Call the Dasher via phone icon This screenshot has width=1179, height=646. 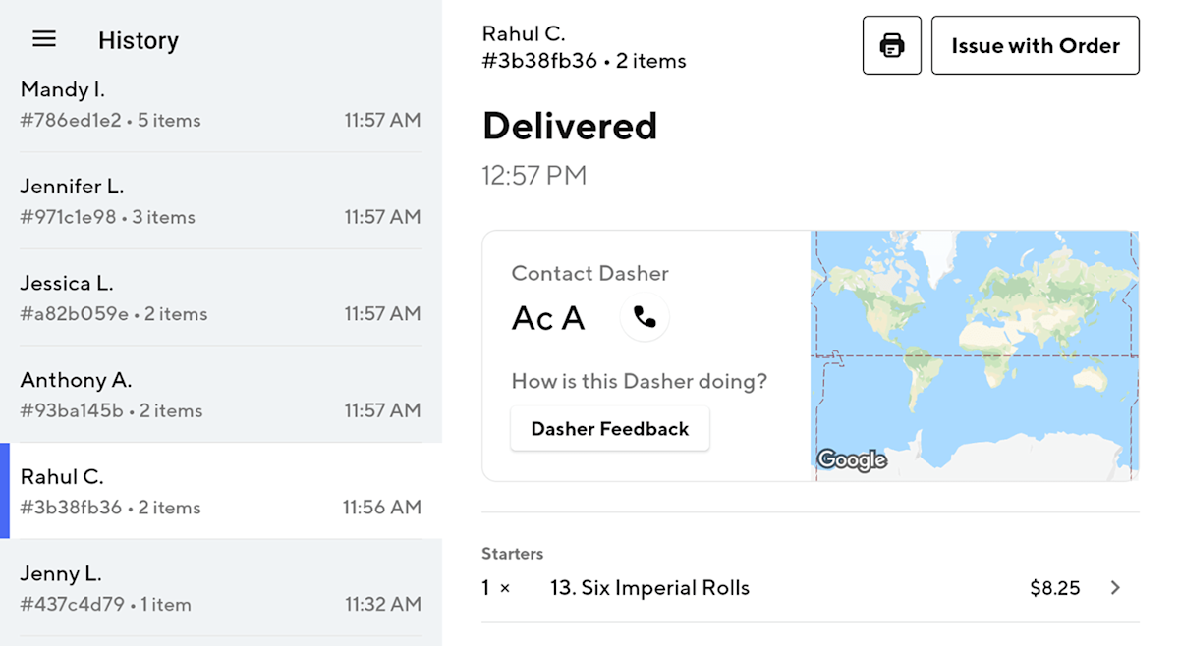point(645,317)
